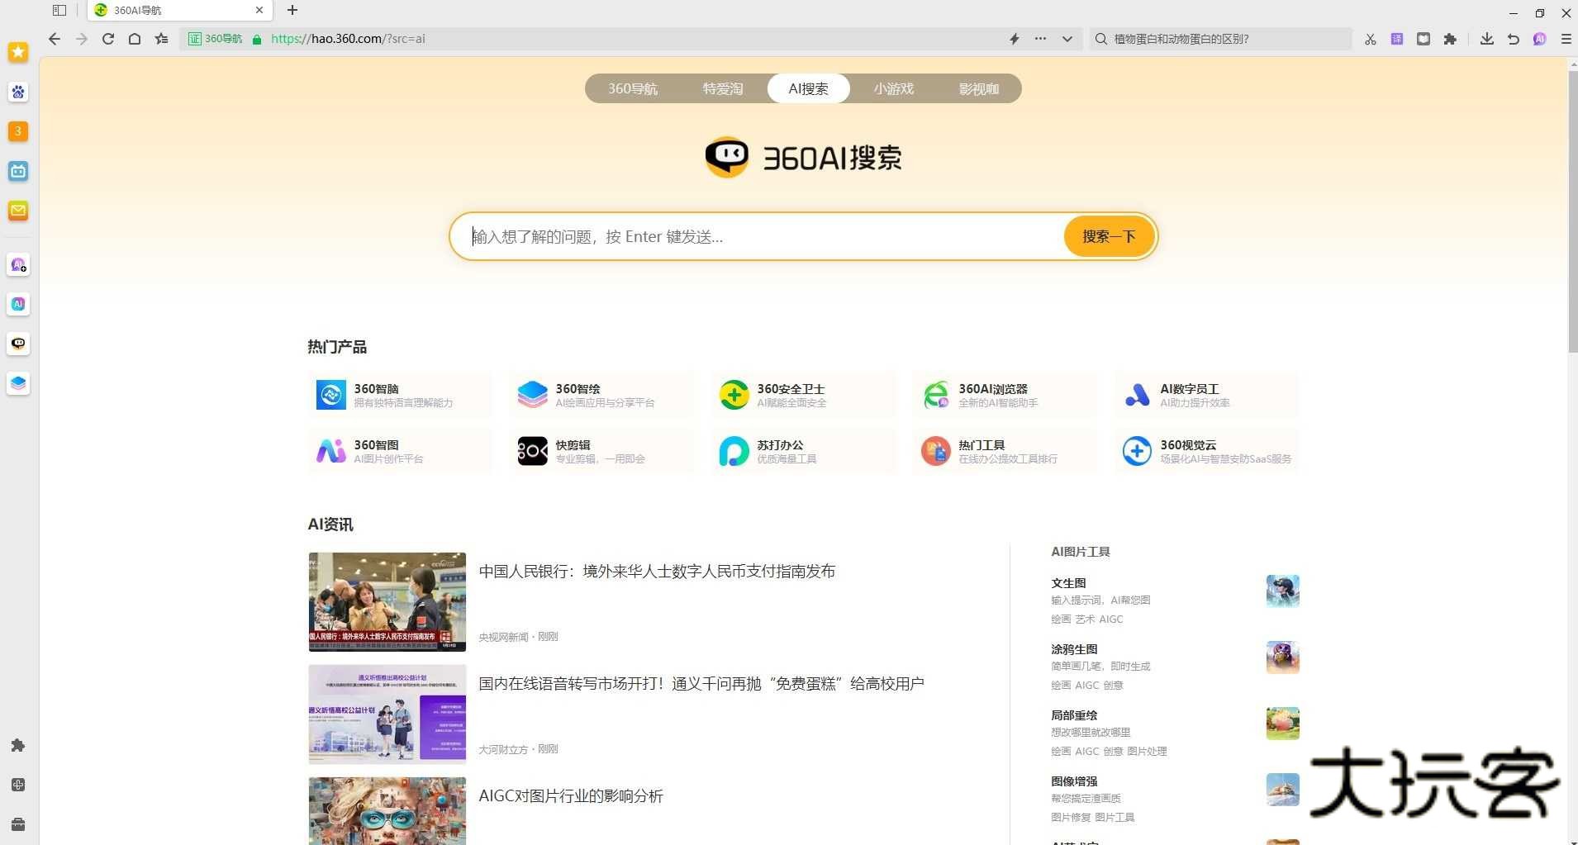
Task: Click the Baidu paw icon in sidebar
Action: click(18, 92)
